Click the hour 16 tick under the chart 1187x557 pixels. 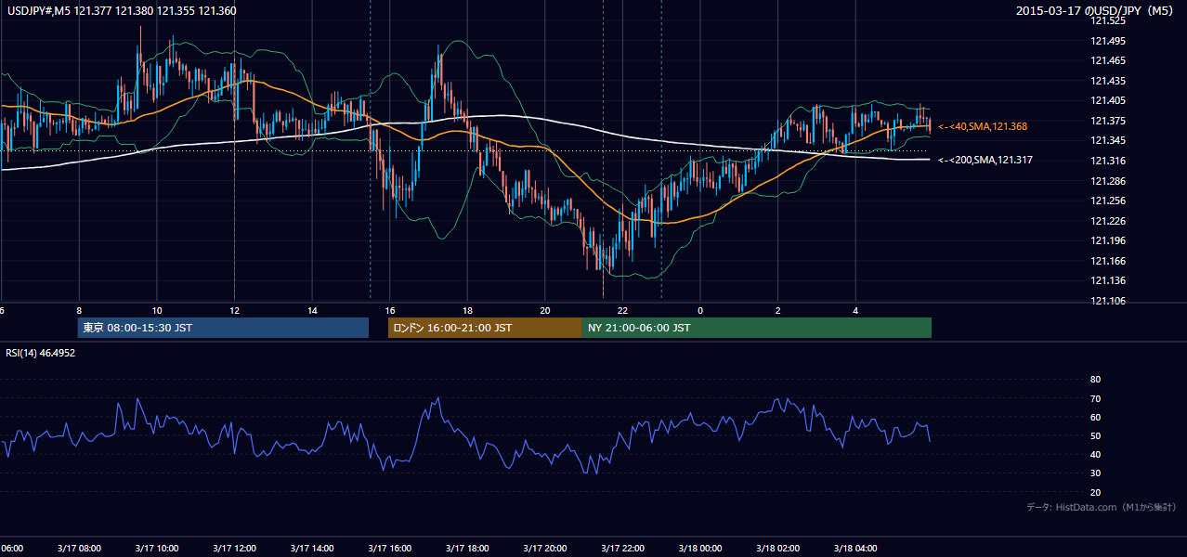click(x=390, y=310)
